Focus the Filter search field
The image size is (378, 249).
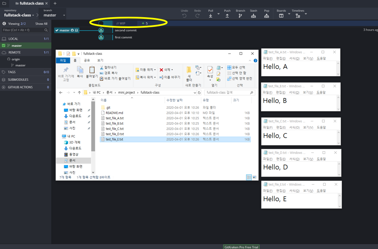click(25, 30)
